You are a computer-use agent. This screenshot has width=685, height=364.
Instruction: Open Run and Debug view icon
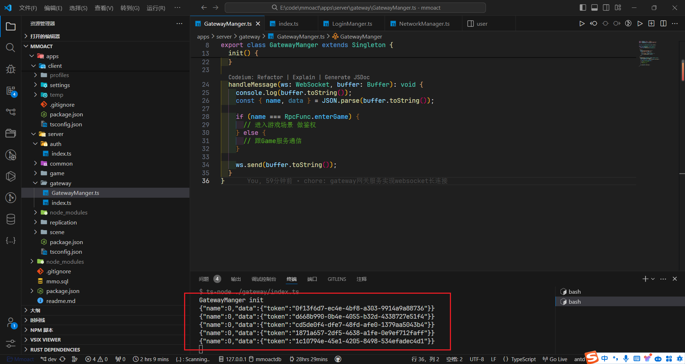coord(10,69)
